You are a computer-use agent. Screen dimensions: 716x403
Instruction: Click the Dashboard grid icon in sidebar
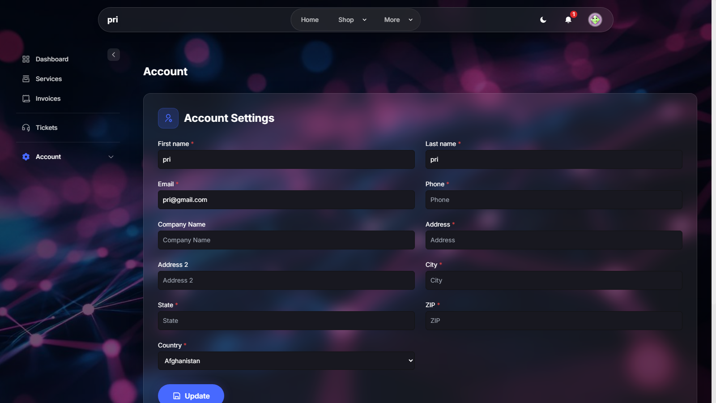point(26,59)
